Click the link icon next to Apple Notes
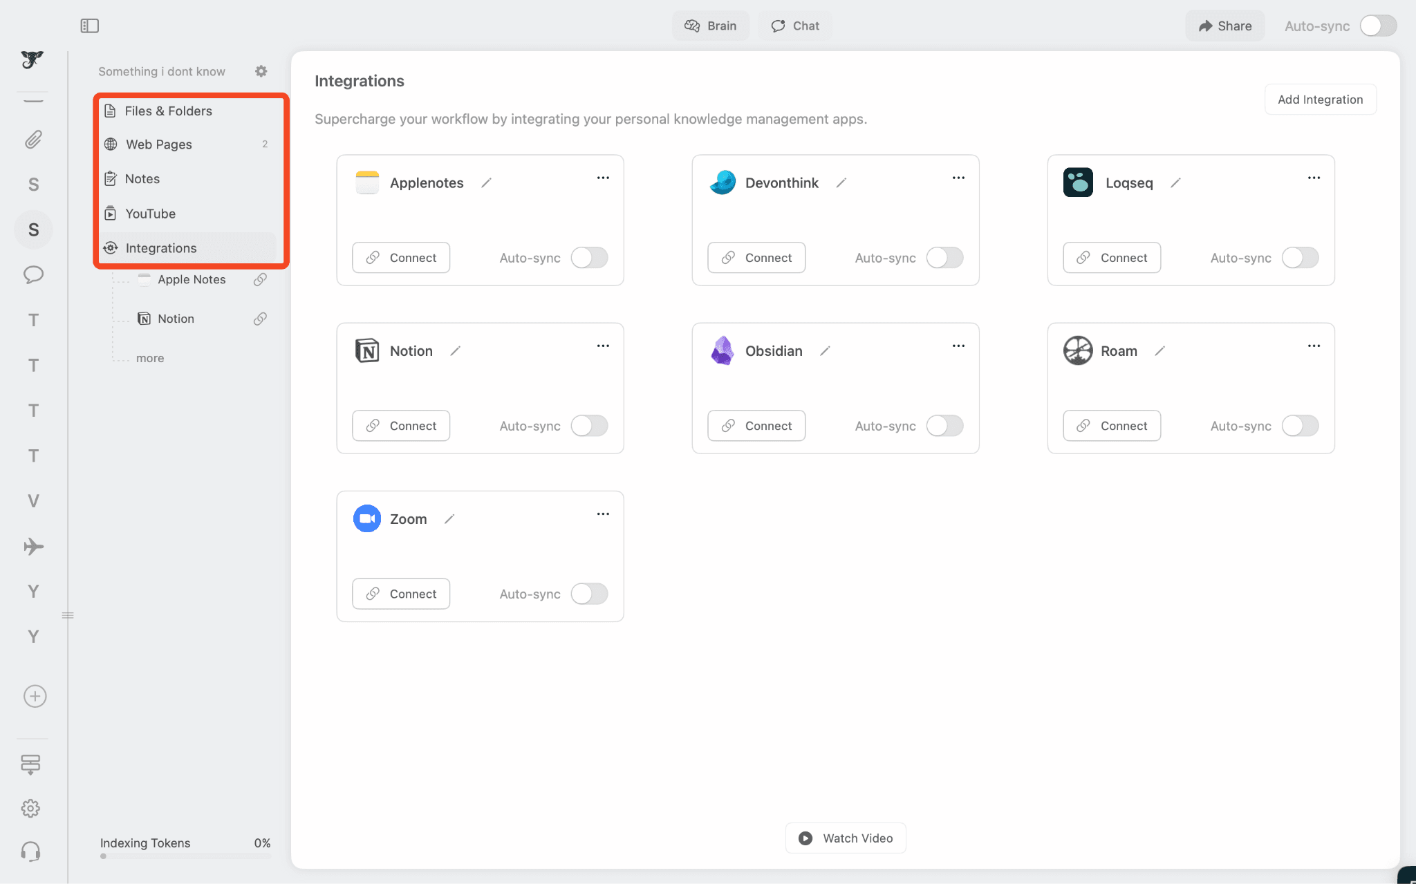The width and height of the screenshot is (1416, 884). pyautogui.click(x=260, y=279)
